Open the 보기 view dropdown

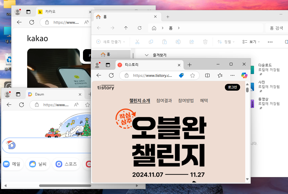[x=251, y=42]
